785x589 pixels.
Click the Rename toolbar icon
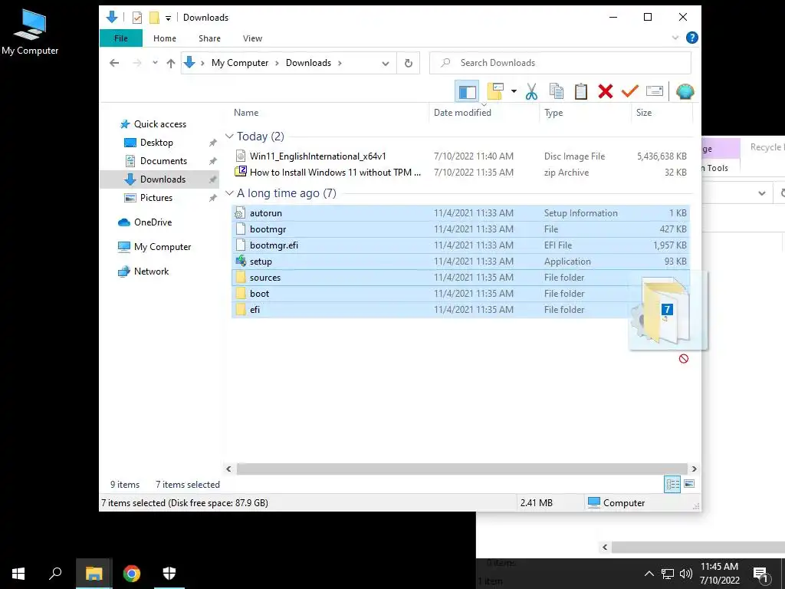tap(655, 92)
